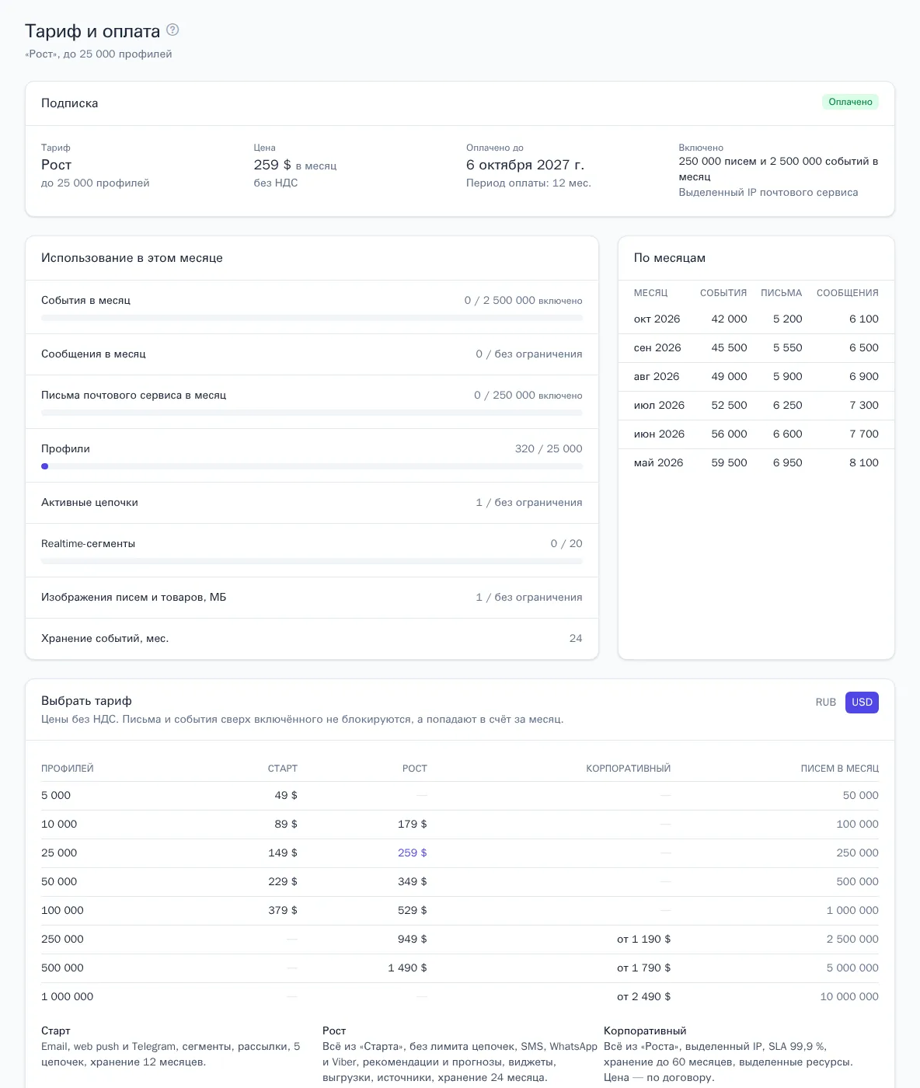Viewport: 920px width, 1088px height.
Task: Select the «сен 2026» month row
Action: (x=756, y=347)
